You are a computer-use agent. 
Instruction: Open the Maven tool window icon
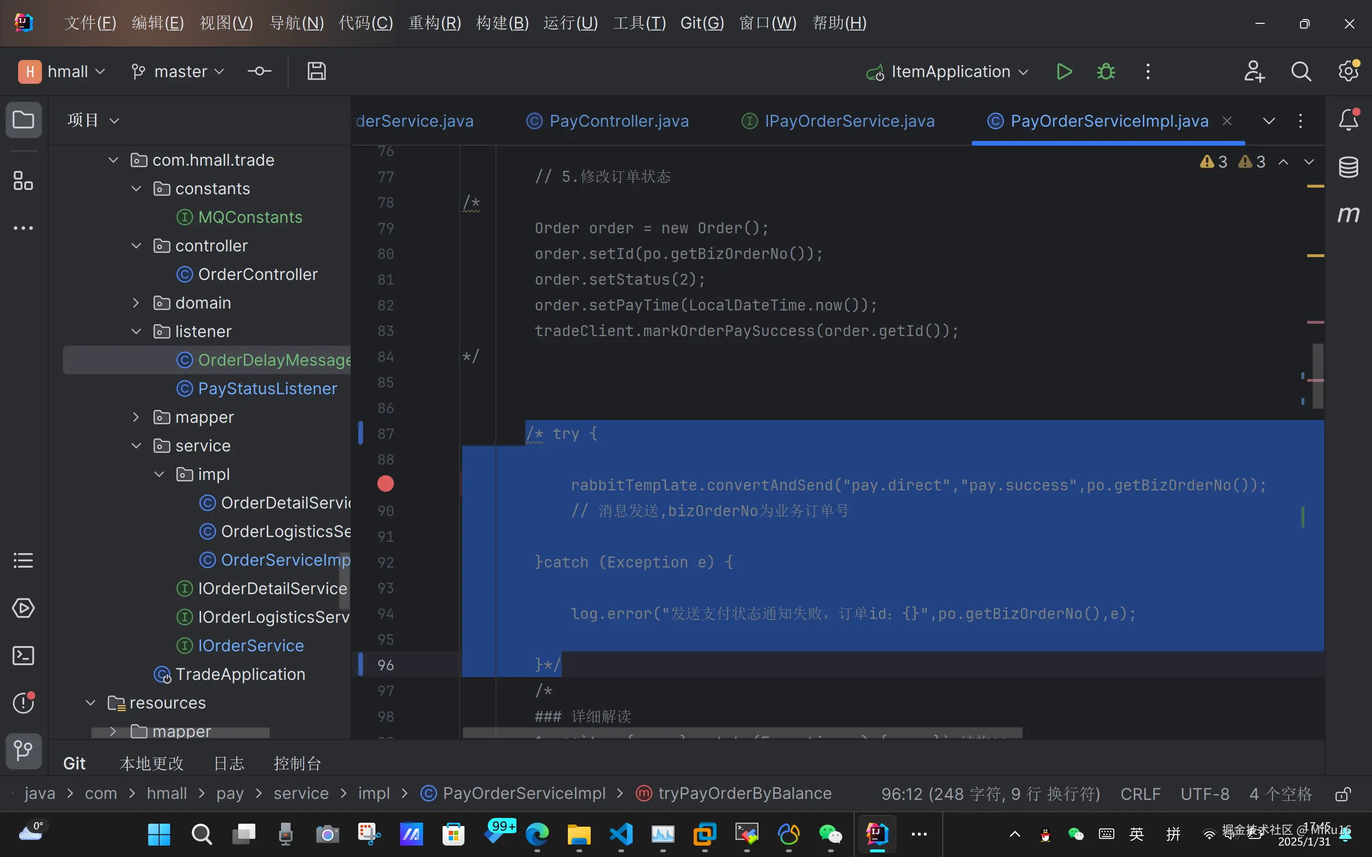(1348, 214)
